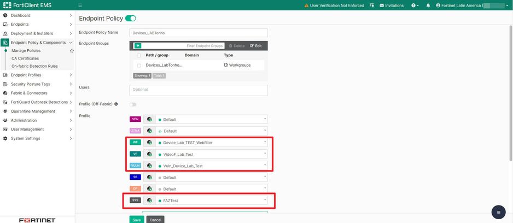Check the select-all endpoint groups checkbox
The height and width of the screenshot is (223, 513).
(x=139, y=55)
